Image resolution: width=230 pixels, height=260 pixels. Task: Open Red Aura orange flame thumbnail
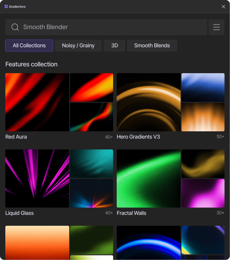pyautogui.click(x=92, y=87)
